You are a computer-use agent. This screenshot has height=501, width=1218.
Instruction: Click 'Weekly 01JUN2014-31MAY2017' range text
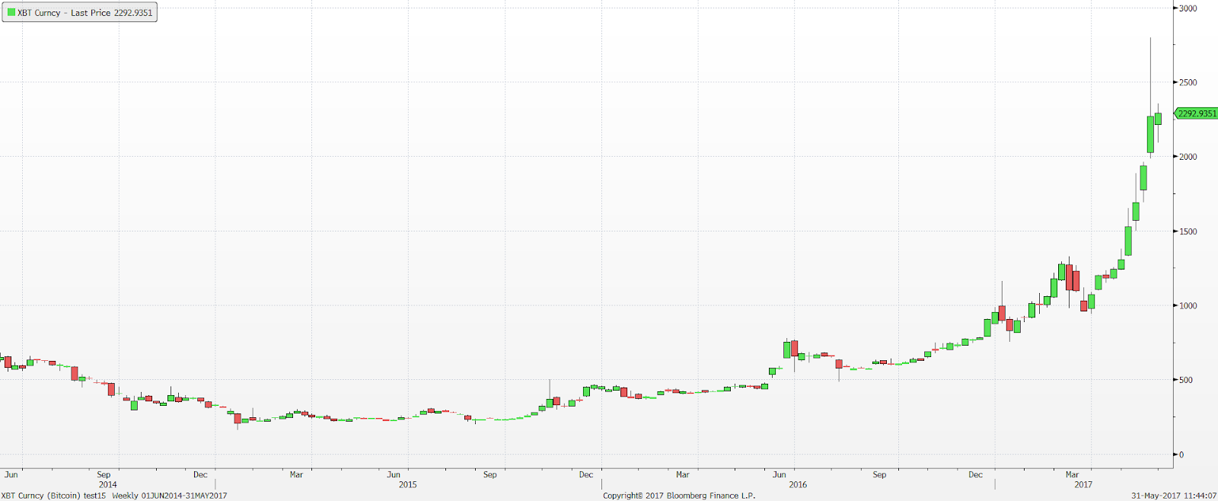(170, 496)
